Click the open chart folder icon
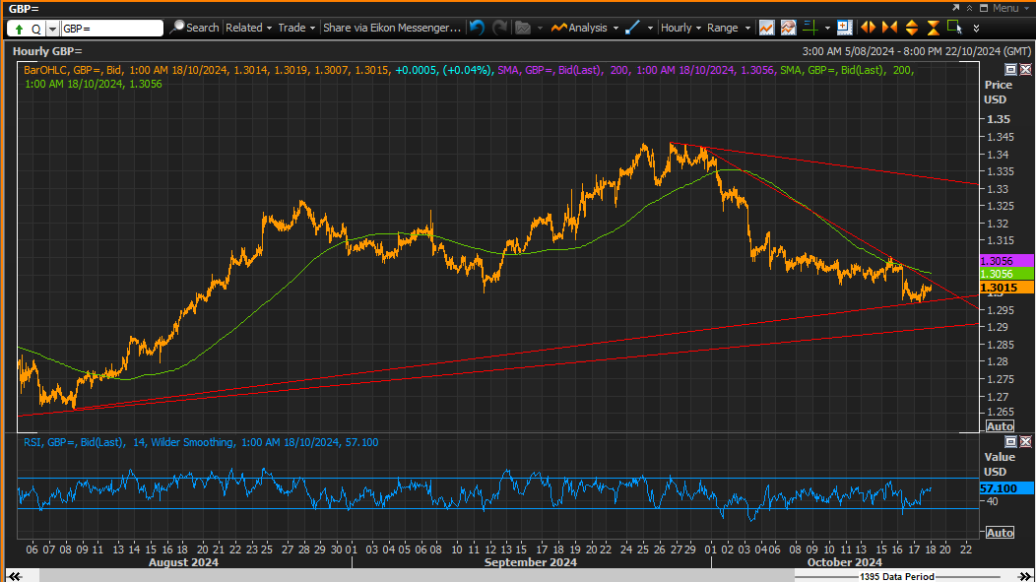 point(523,28)
